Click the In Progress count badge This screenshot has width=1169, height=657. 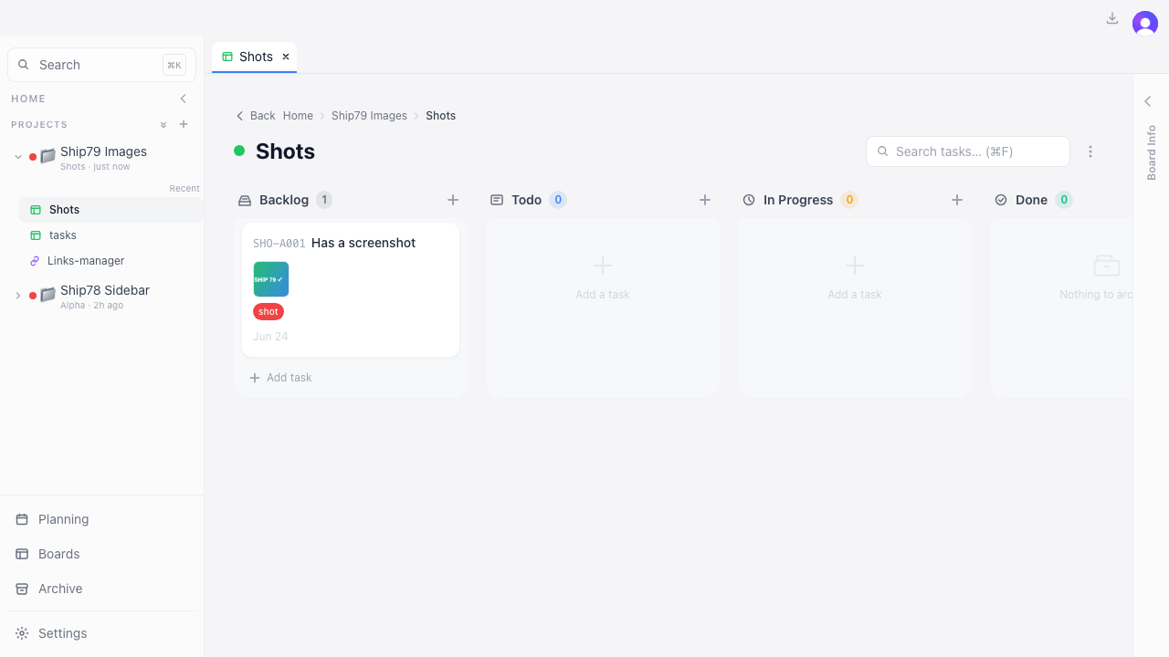coord(849,200)
